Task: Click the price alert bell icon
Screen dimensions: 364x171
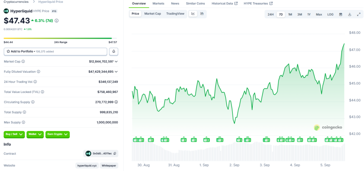Action: coord(114,51)
